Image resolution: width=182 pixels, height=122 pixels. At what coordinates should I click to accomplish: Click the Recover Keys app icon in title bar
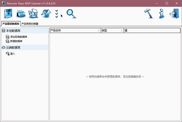click(x=4, y=3)
